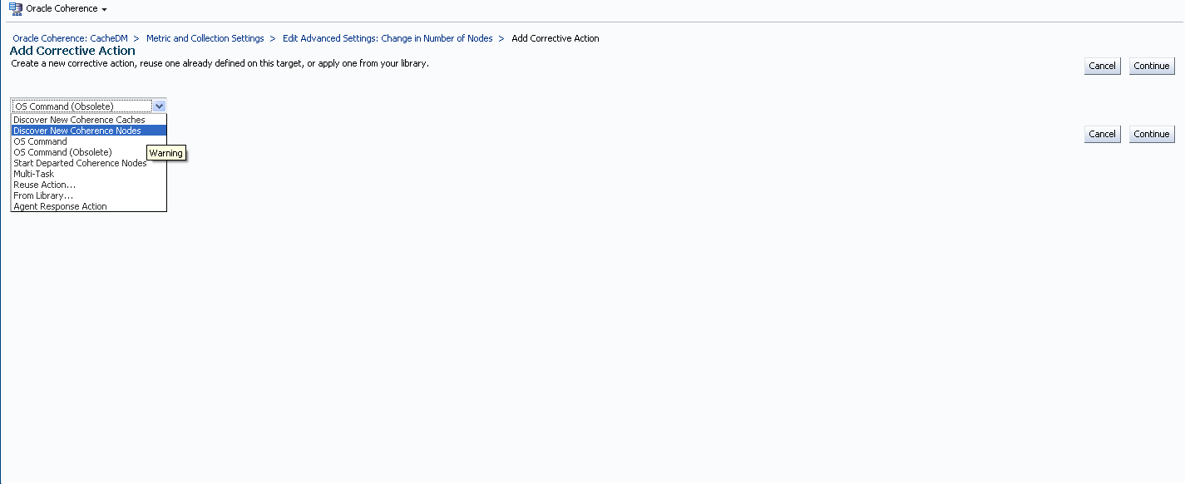Image resolution: width=1185 pixels, height=484 pixels.
Task: Click the top Continue button
Action: (x=1152, y=66)
